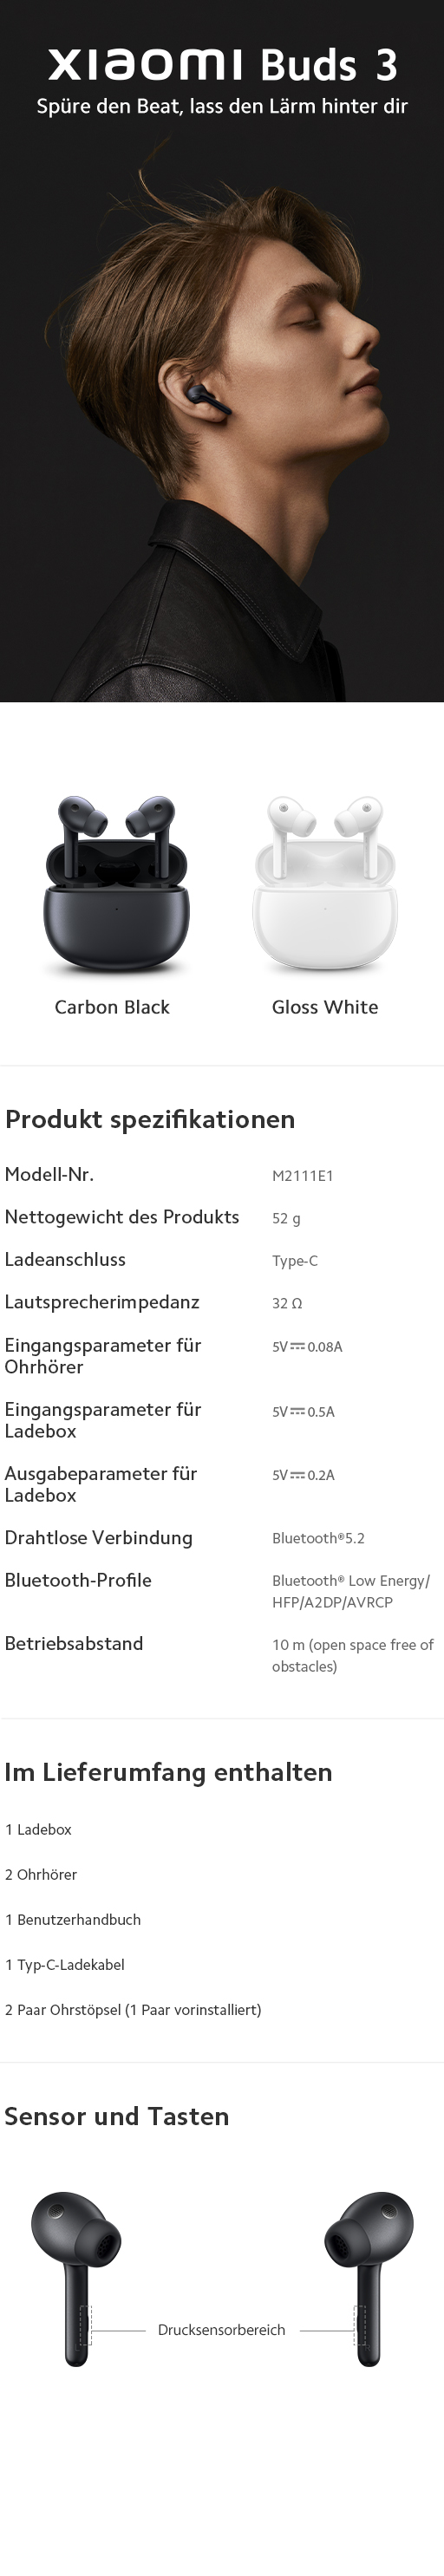This screenshot has width=444, height=2576.
Task: Click the Produkt spezifikationen heading
Action: [x=150, y=1119]
